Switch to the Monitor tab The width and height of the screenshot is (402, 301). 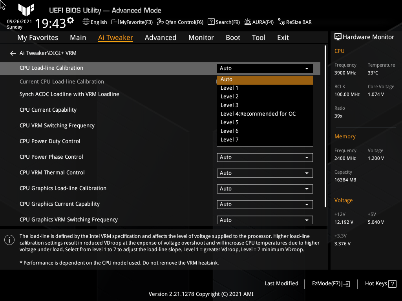pos(201,38)
